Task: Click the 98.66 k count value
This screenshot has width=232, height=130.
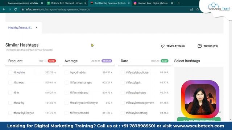Action: [x=164, y=72]
